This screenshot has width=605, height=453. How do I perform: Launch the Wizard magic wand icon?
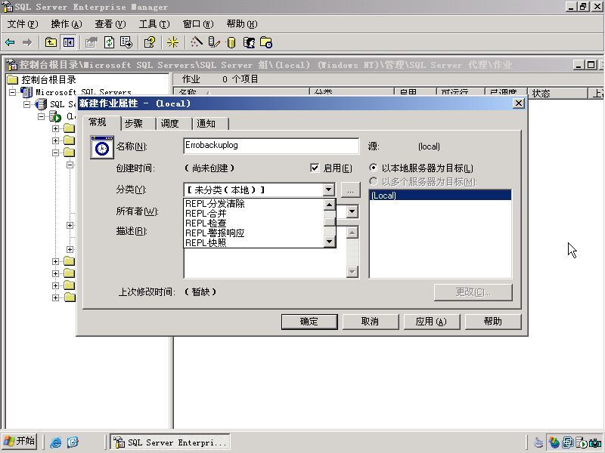click(x=196, y=42)
